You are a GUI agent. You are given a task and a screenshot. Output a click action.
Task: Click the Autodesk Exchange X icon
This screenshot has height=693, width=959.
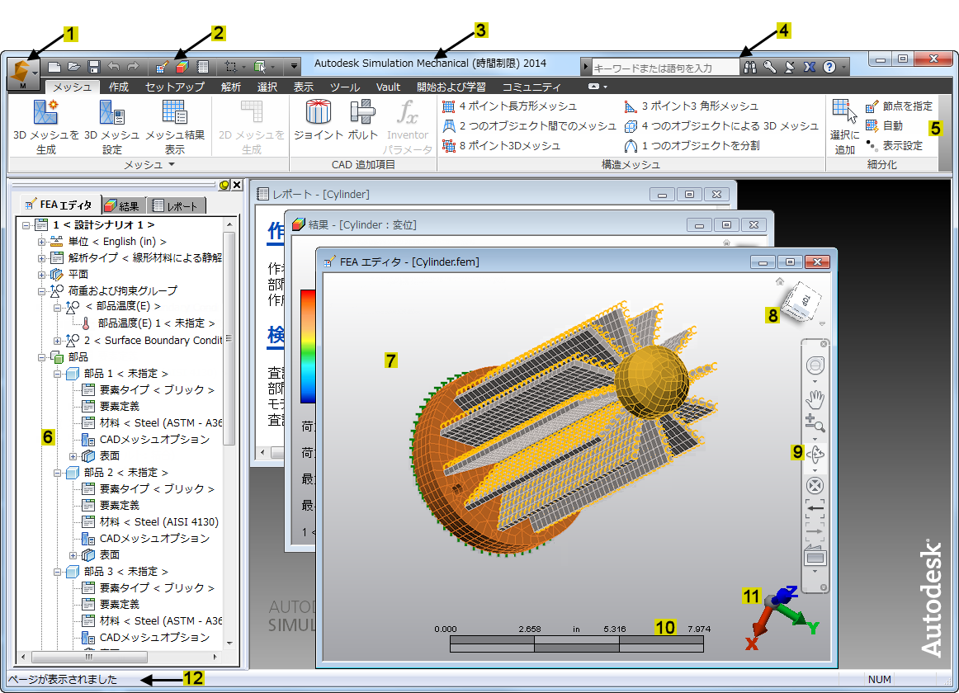(810, 68)
